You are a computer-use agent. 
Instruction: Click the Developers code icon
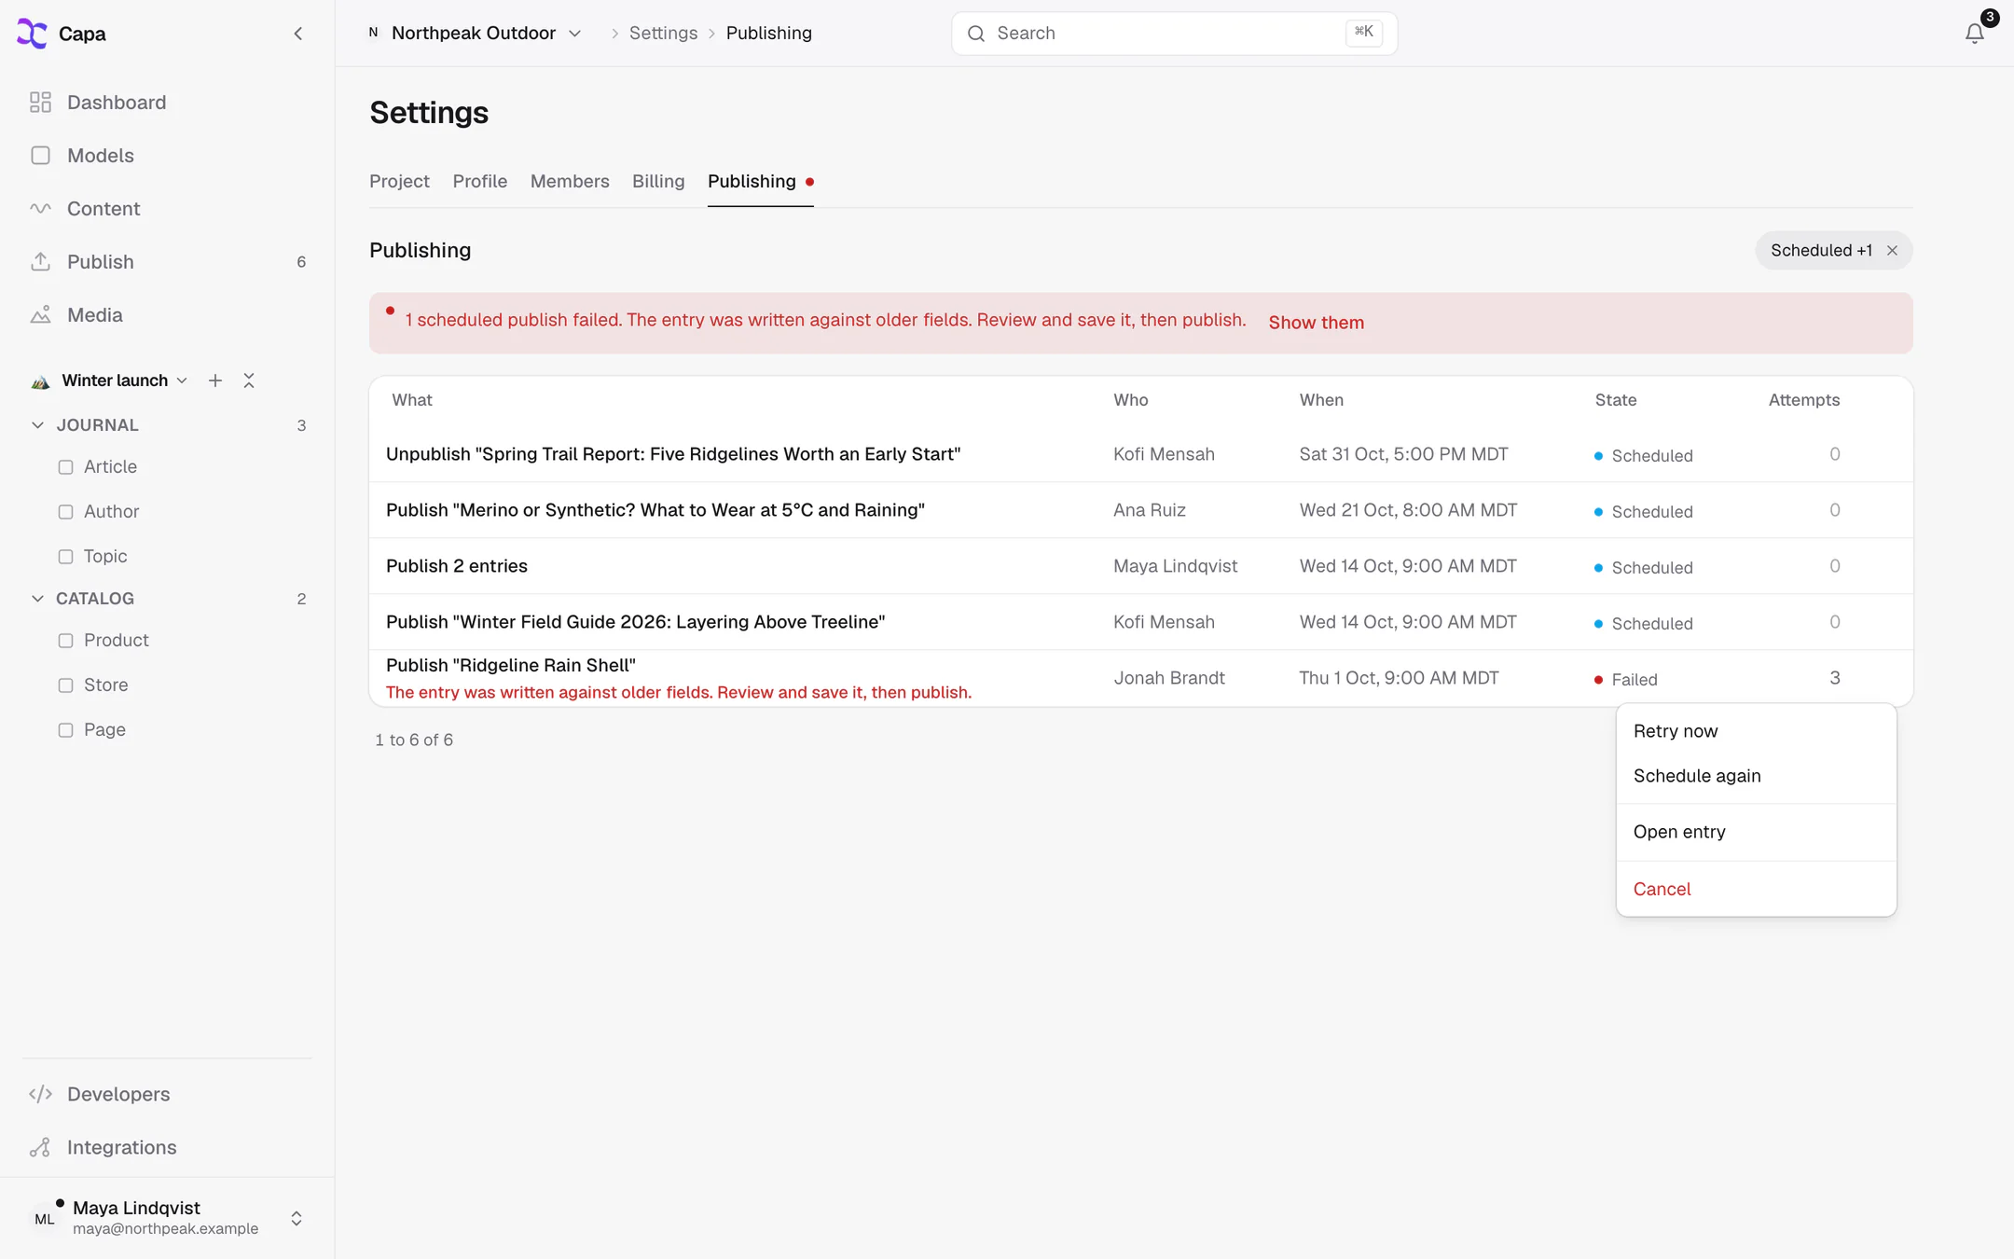40,1094
